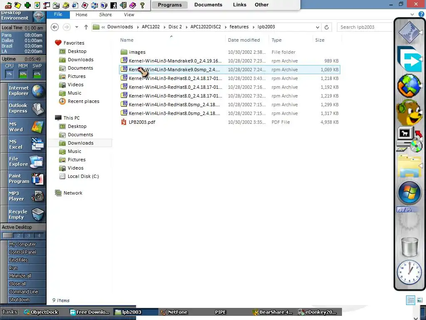Viewport: 426px width, 320px height.
Task: Open MS Excel shortcut in left panel
Action: [x=23, y=144]
